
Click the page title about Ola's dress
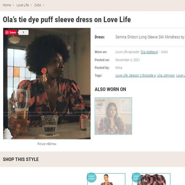click(67, 19)
